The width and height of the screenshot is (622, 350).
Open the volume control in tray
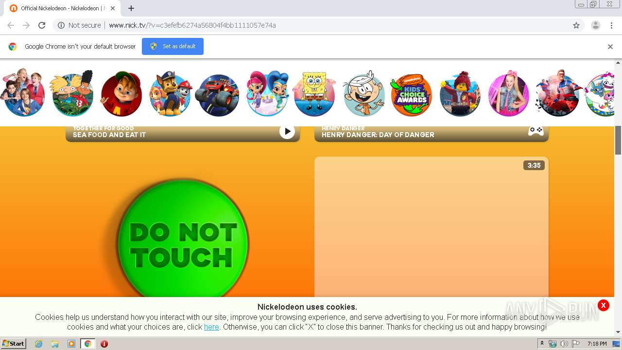pyautogui.click(x=564, y=344)
